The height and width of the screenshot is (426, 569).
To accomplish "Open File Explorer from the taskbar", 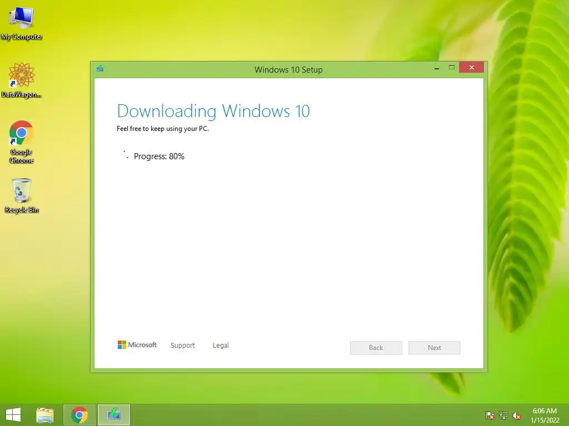I will [45, 415].
